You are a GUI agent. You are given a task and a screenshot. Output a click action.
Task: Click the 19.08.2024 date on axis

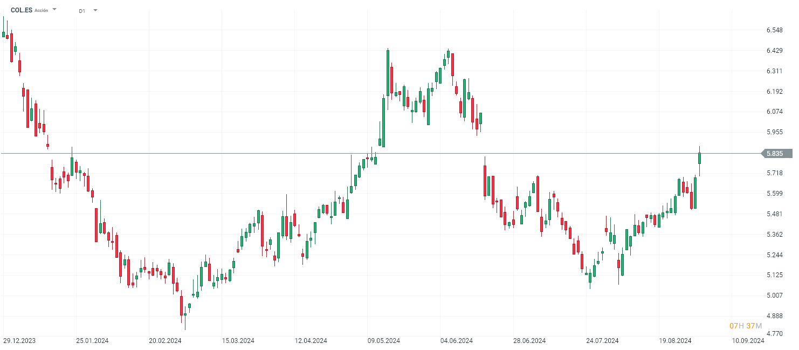[675, 341]
